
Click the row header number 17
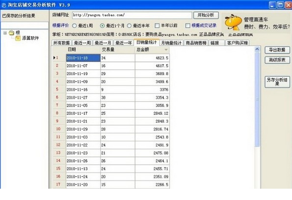click(58, 184)
